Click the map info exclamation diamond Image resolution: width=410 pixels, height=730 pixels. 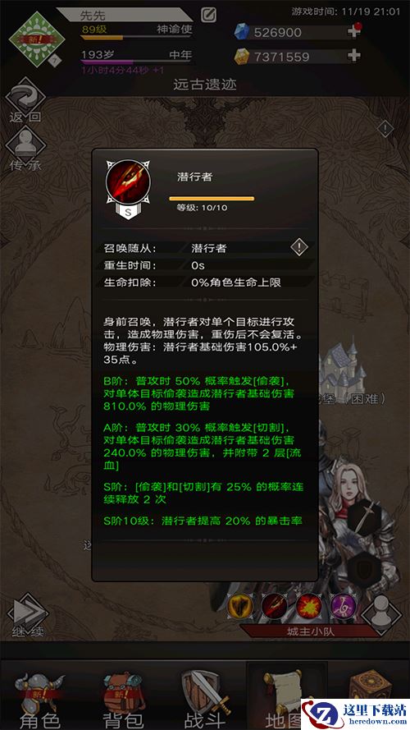pyautogui.click(x=385, y=128)
